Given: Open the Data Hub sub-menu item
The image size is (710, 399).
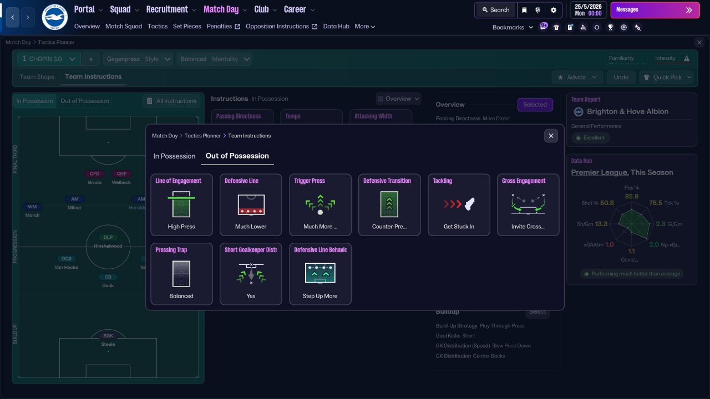Looking at the screenshot, I should [x=336, y=26].
